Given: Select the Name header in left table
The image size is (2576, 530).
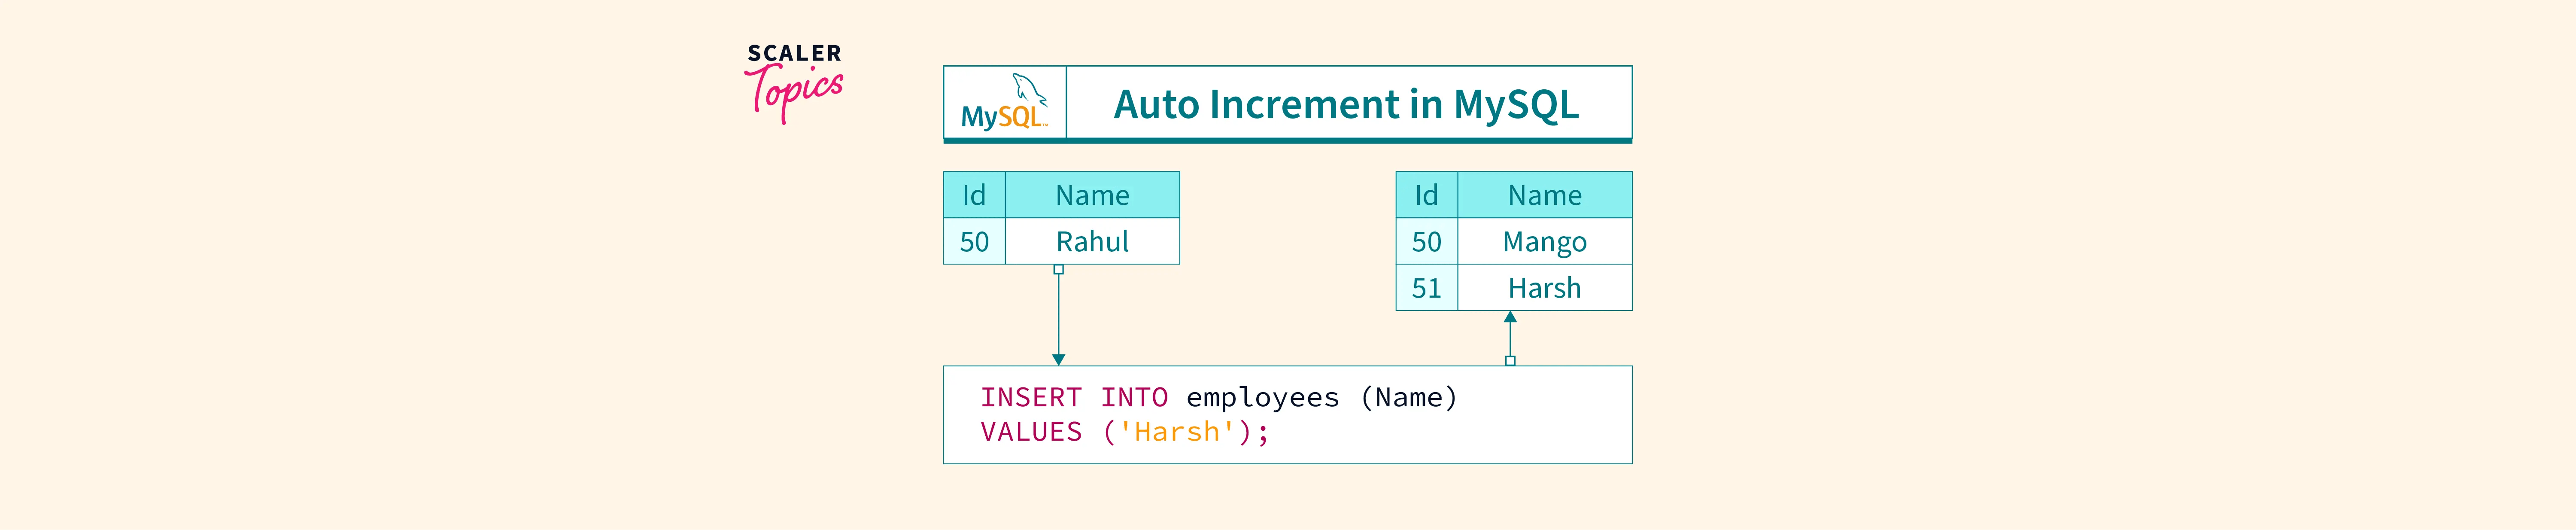Looking at the screenshot, I should [x=1092, y=195].
